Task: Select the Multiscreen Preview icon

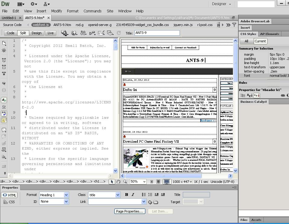Action: click(64, 33)
